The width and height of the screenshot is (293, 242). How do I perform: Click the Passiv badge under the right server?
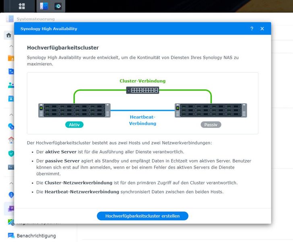211,125
